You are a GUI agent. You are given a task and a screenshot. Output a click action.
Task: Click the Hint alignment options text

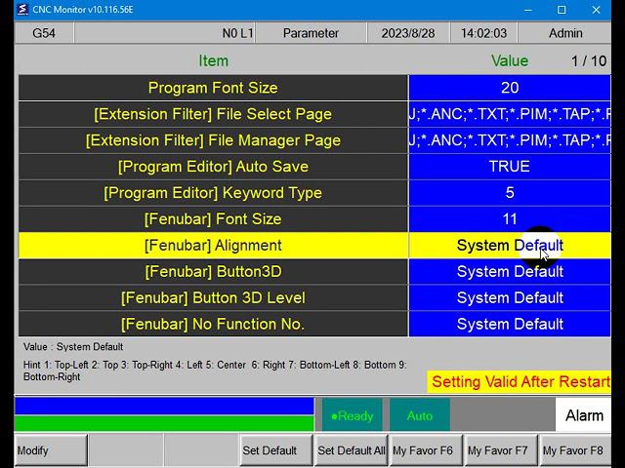[215, 370]
